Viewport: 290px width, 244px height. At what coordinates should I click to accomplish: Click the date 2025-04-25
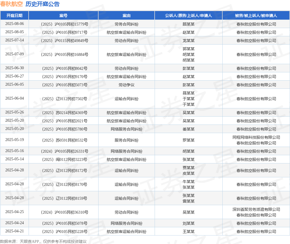pos(14,212)
